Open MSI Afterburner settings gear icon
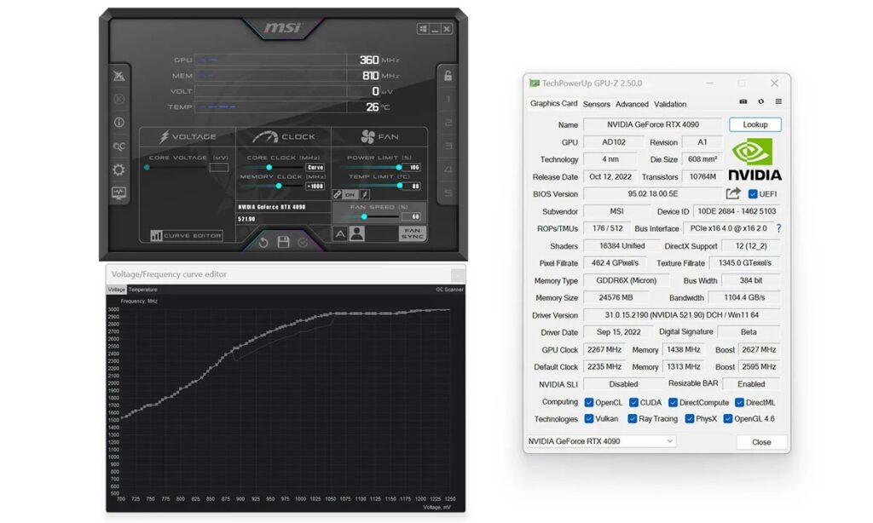The width and height of the screenshot is (873, 523). click(119, 170)
